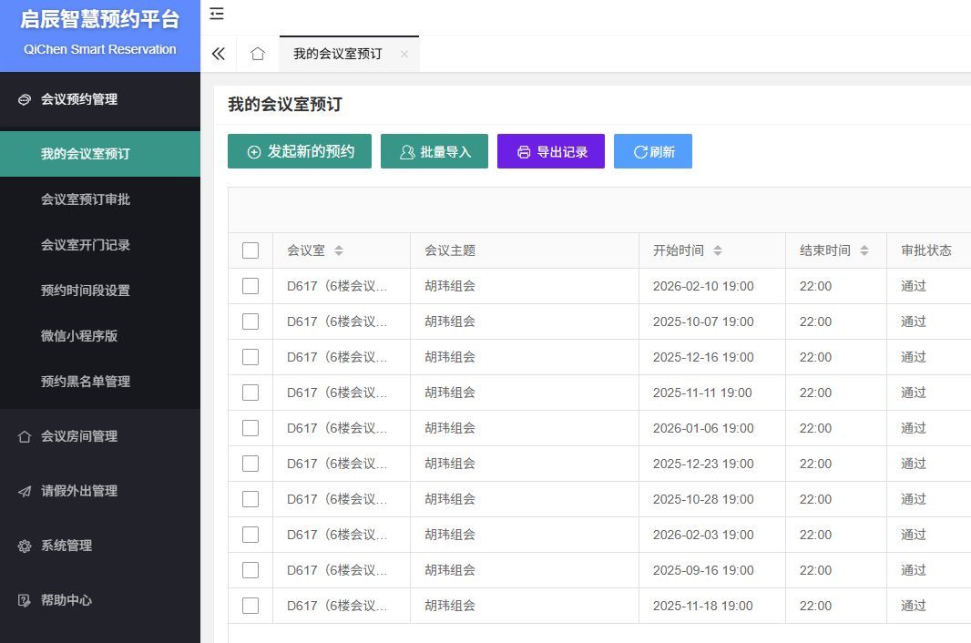Screen dimensions: 971x643
Task: Check the row for 2026-02-10 19:00 booking
Action: (250, 286)
